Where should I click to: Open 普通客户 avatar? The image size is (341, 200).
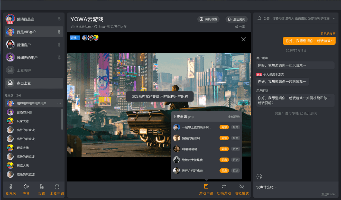tap(10, 44)
